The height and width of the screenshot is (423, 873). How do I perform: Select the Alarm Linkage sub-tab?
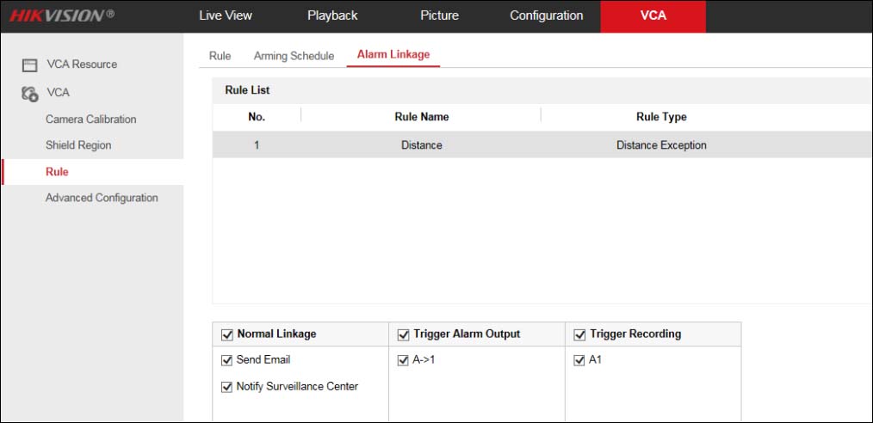pyautogui.click(x=393, y=54)
